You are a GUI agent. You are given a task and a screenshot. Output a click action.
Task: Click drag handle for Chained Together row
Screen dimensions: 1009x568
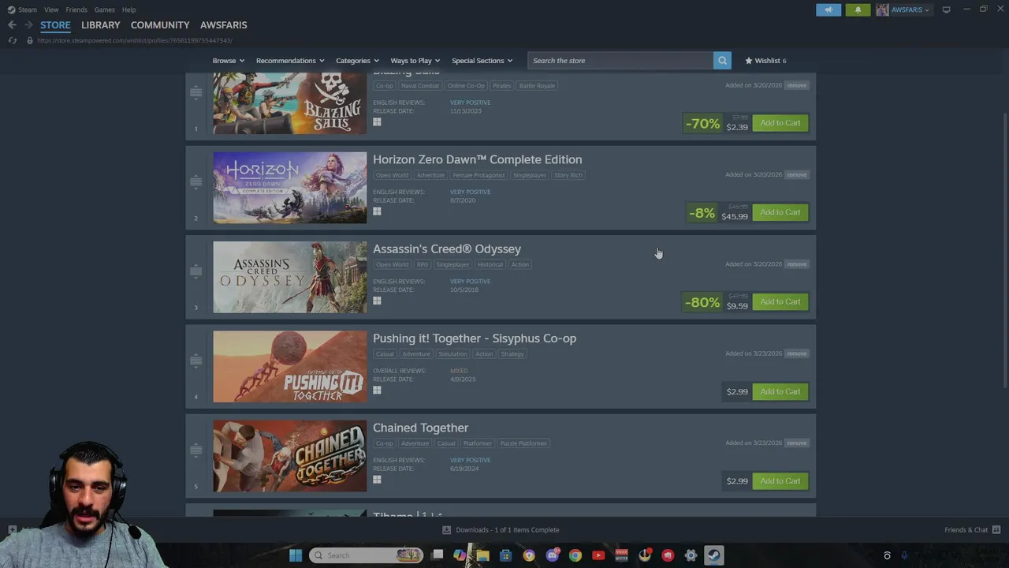point(195,450)
